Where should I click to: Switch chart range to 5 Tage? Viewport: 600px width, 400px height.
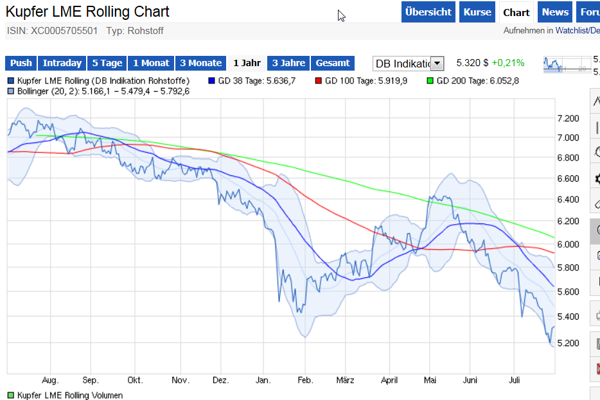pyautogui.click(x=107, y=63)
